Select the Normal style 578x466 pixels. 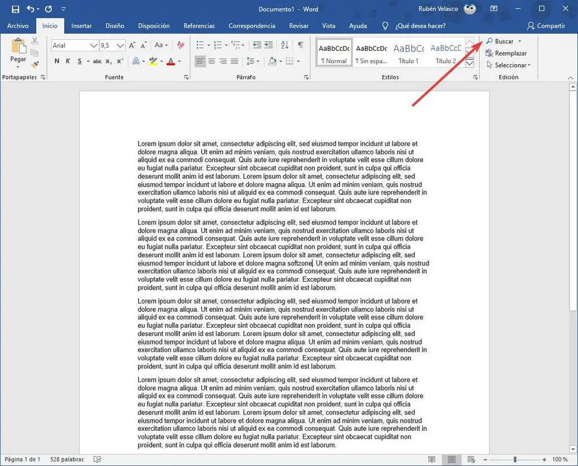tap(334, 53)
